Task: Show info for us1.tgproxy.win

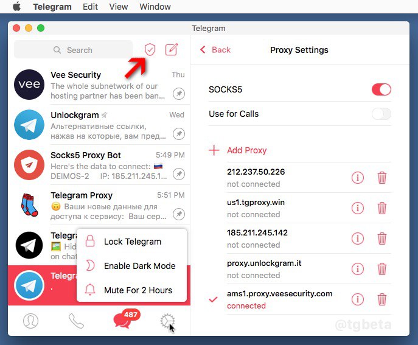Action: click(358, 207)
